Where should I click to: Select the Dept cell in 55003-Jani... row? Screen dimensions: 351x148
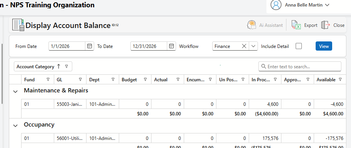coord(103,104)
